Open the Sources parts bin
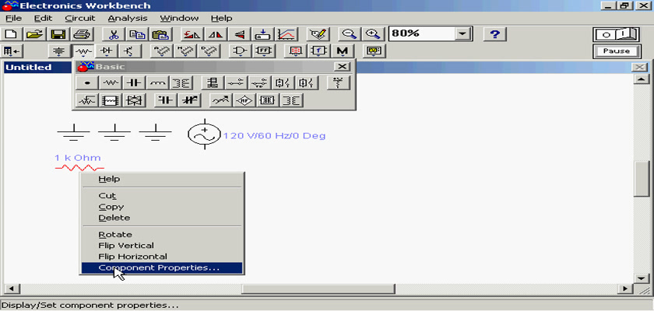Viewport: 654px width, 311px height. coord(59,51)
